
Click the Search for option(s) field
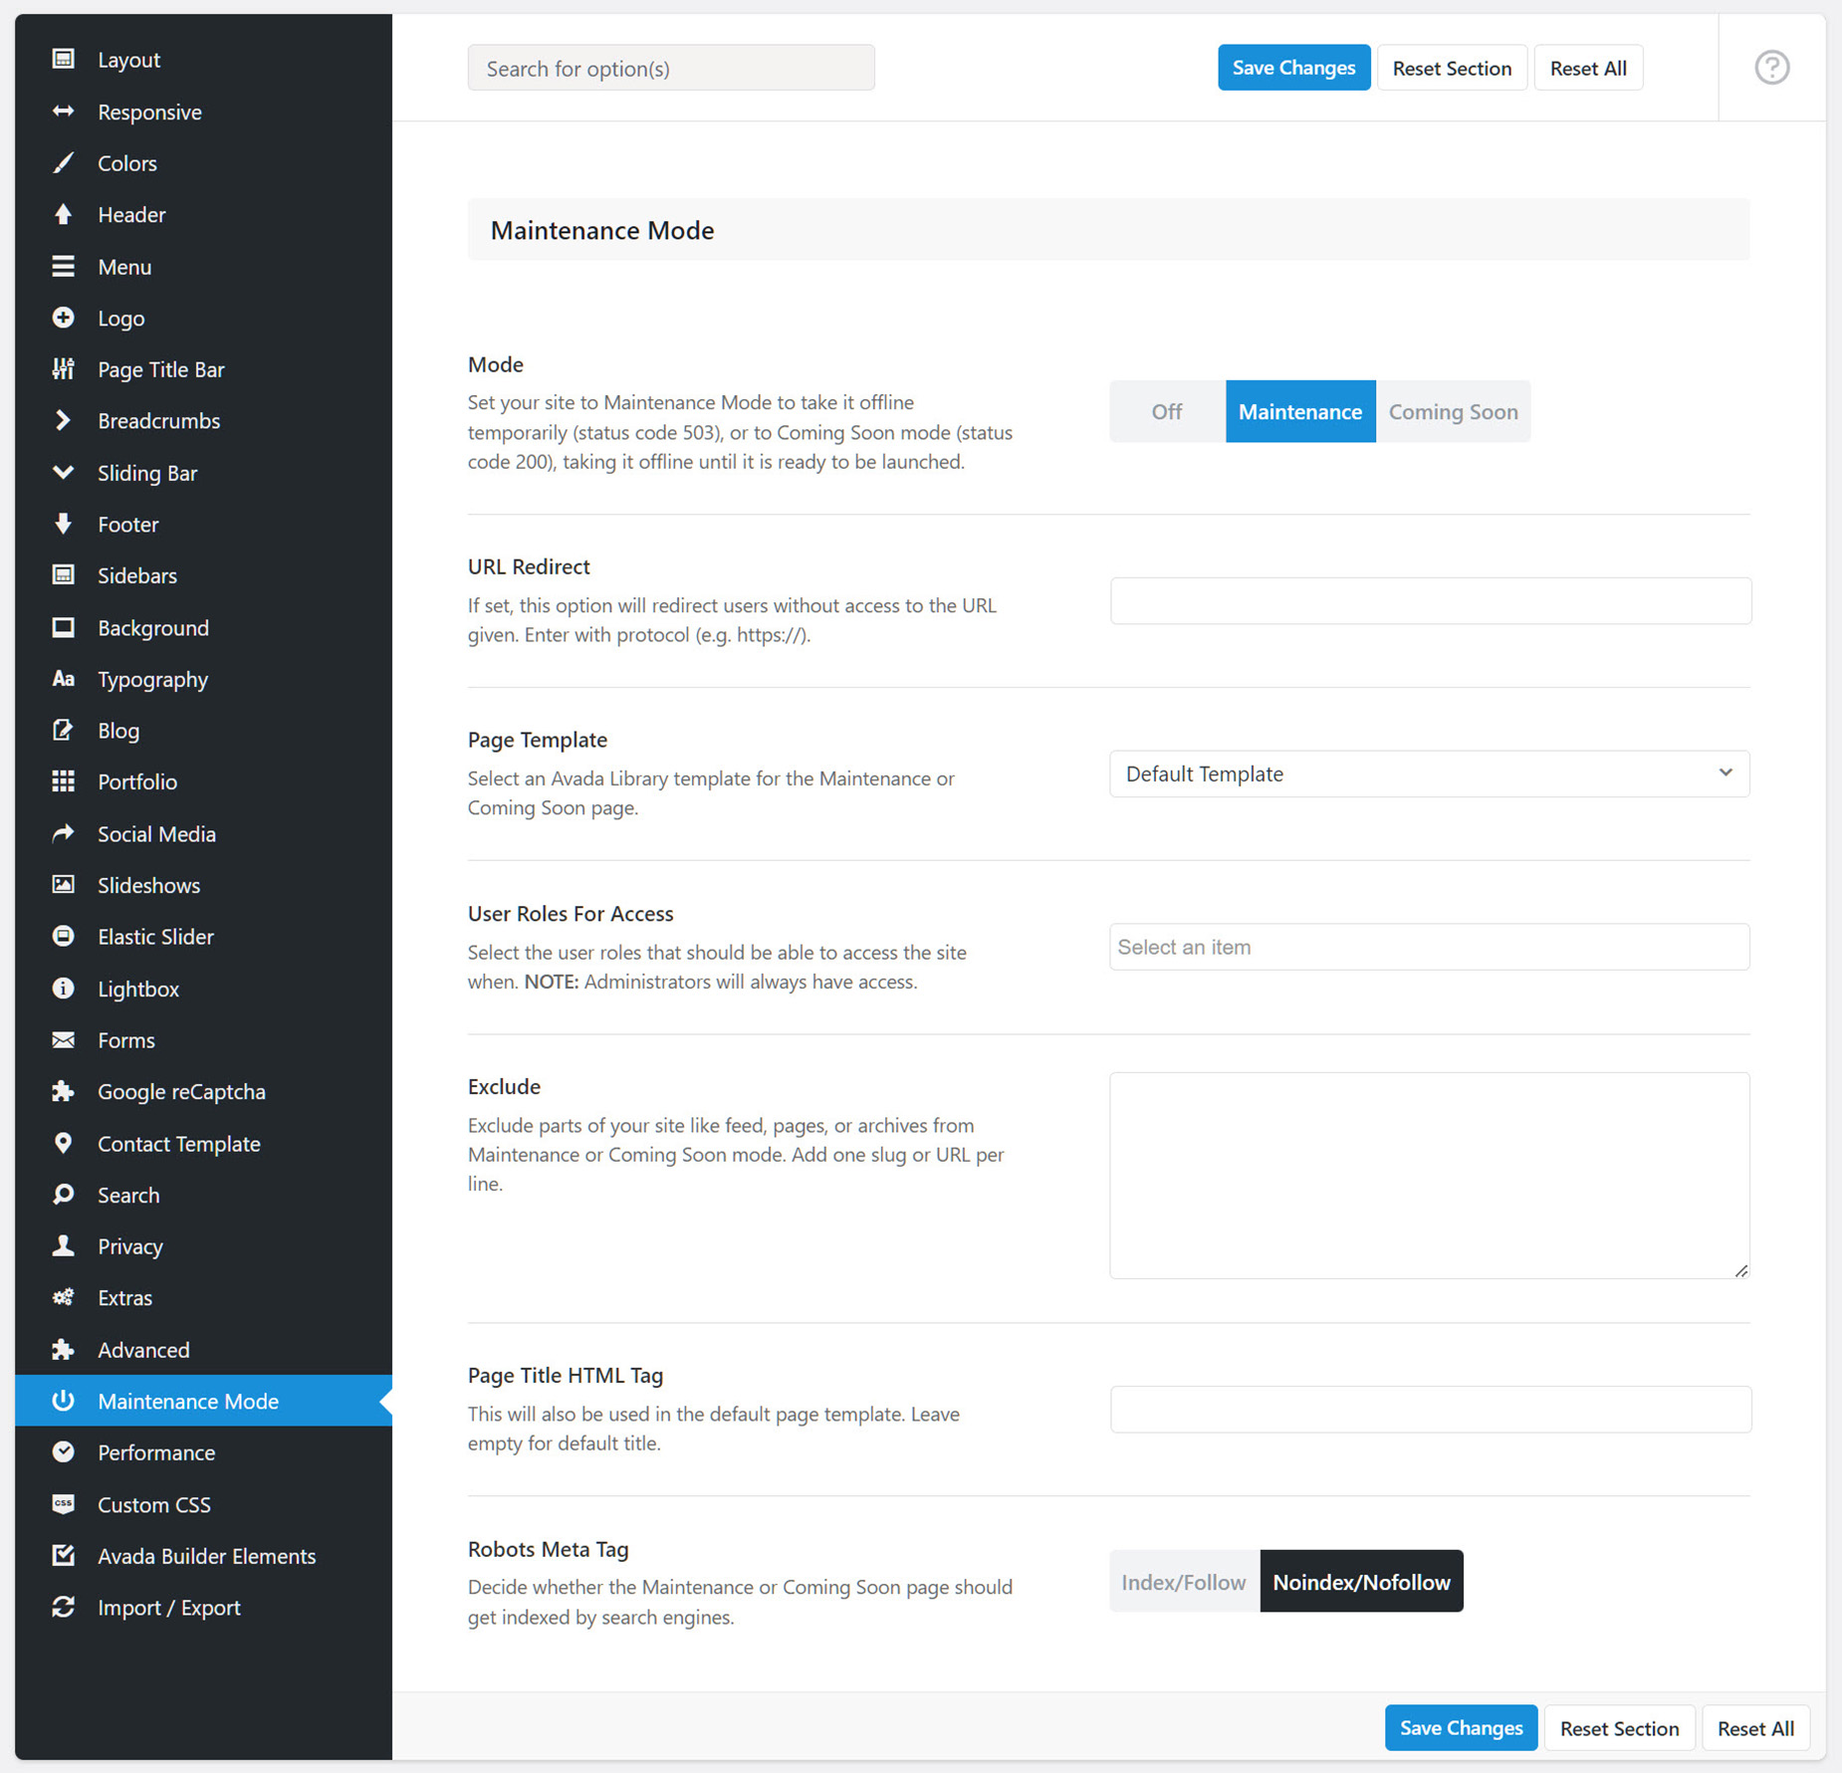[x=671, y=68]
